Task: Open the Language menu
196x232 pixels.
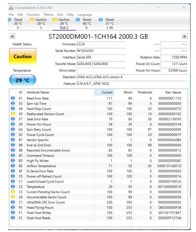Action: tap(84, 15)
